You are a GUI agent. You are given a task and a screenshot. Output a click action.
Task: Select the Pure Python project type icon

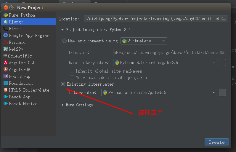(x=6, y=15)
